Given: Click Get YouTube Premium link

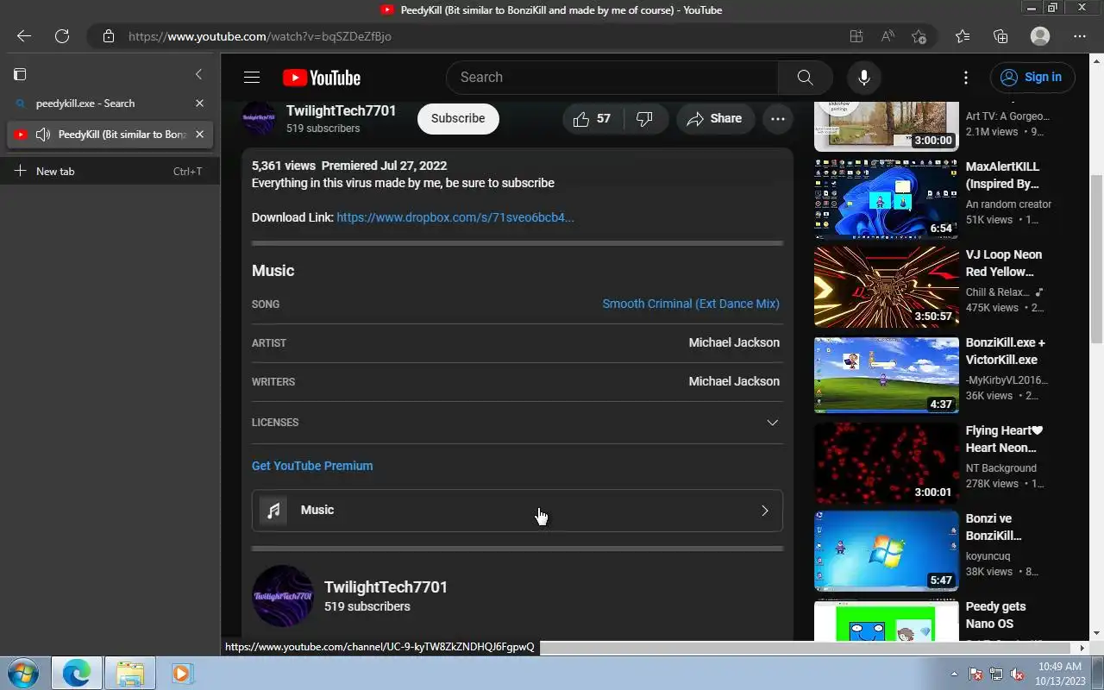Looking at the screenshot, I should 312,466.
